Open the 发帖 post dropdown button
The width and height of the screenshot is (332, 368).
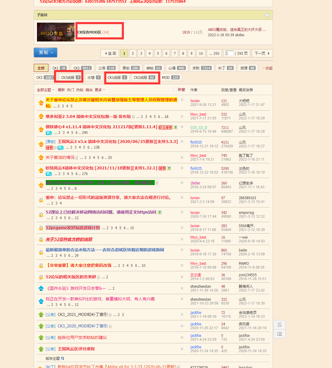coord(45,52)
